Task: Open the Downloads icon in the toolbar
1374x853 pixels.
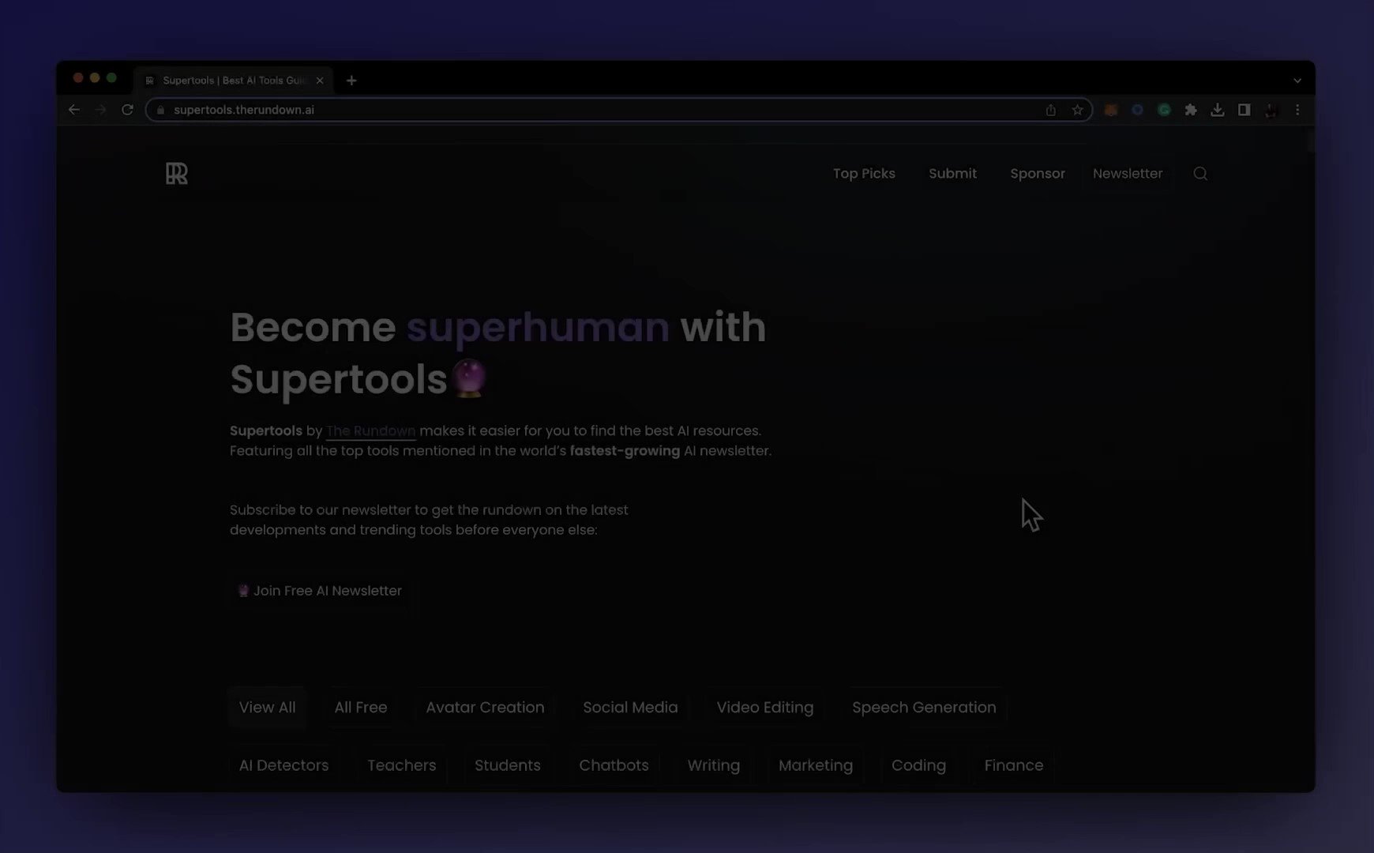Action: pos(1218,110)
